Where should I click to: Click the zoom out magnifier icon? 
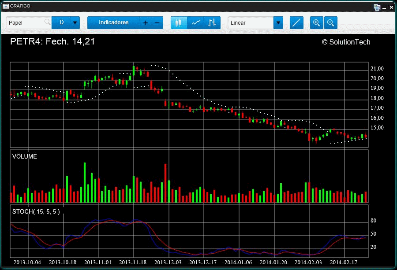coord(331,23)
